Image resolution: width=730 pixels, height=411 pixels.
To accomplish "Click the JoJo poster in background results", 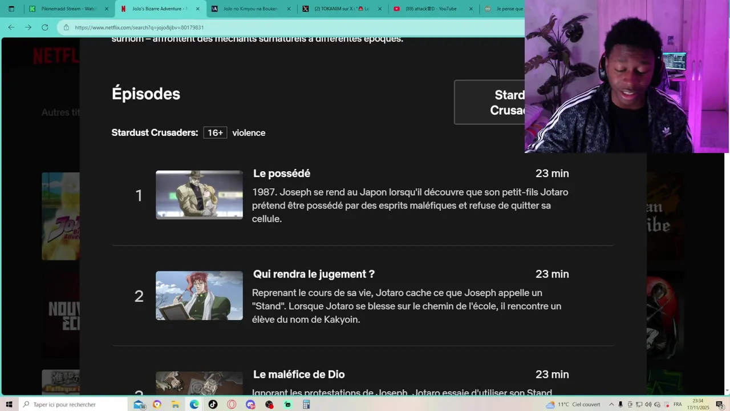I will pos(60,216).
